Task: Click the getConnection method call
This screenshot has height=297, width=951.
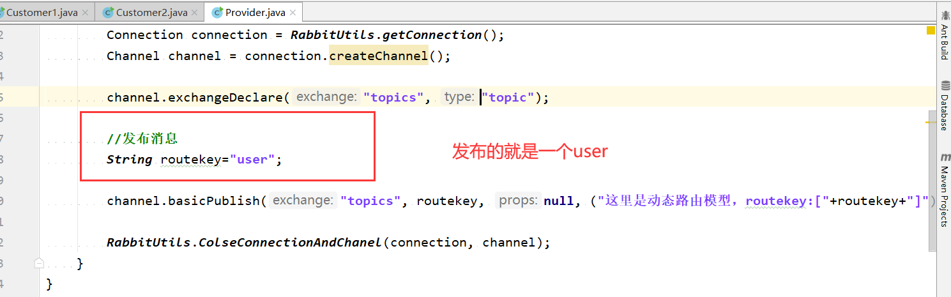Action: 436,34
